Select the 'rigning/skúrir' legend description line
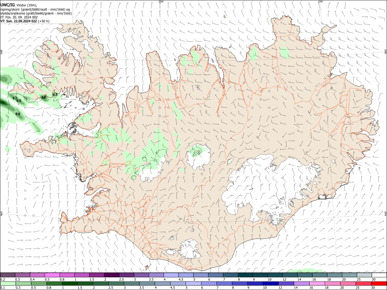Viewport: 387px width, 290px height. 35,9
